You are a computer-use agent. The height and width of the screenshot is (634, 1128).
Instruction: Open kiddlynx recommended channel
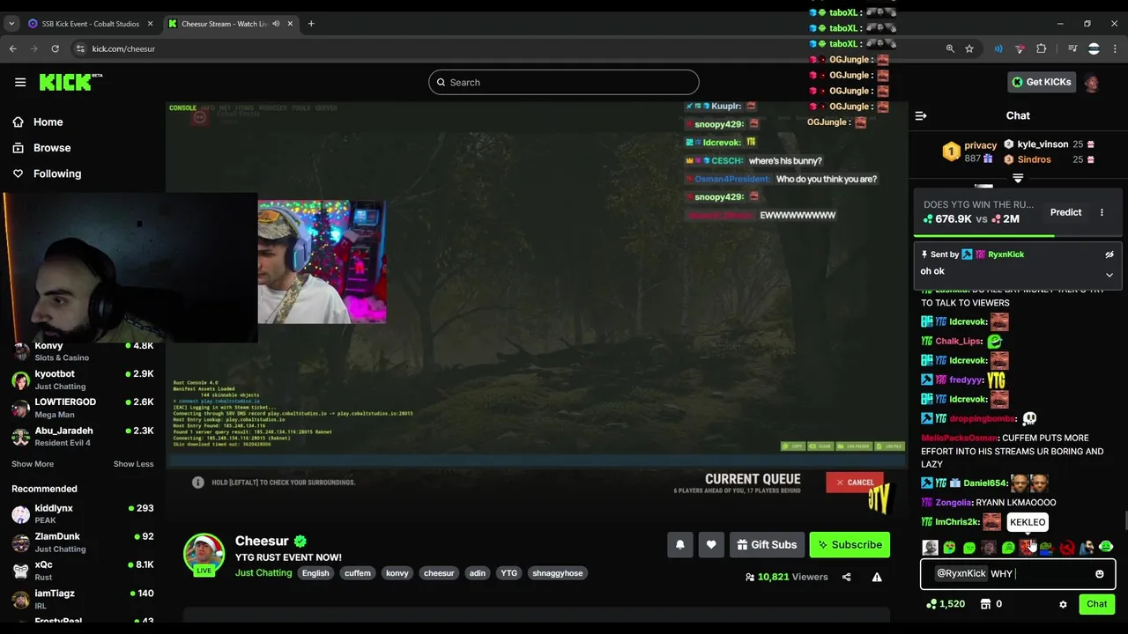84,513
